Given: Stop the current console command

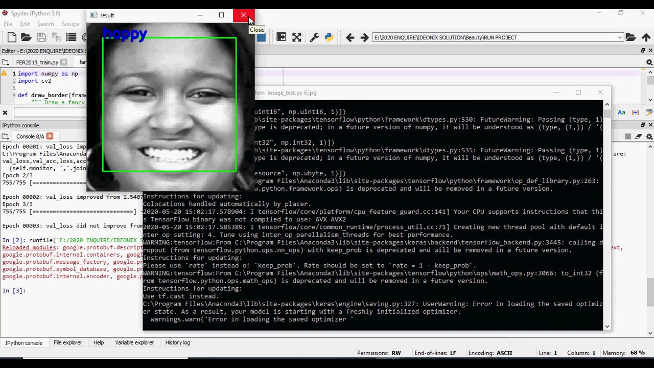Looking at the screenshot, I should pos(628,136).
